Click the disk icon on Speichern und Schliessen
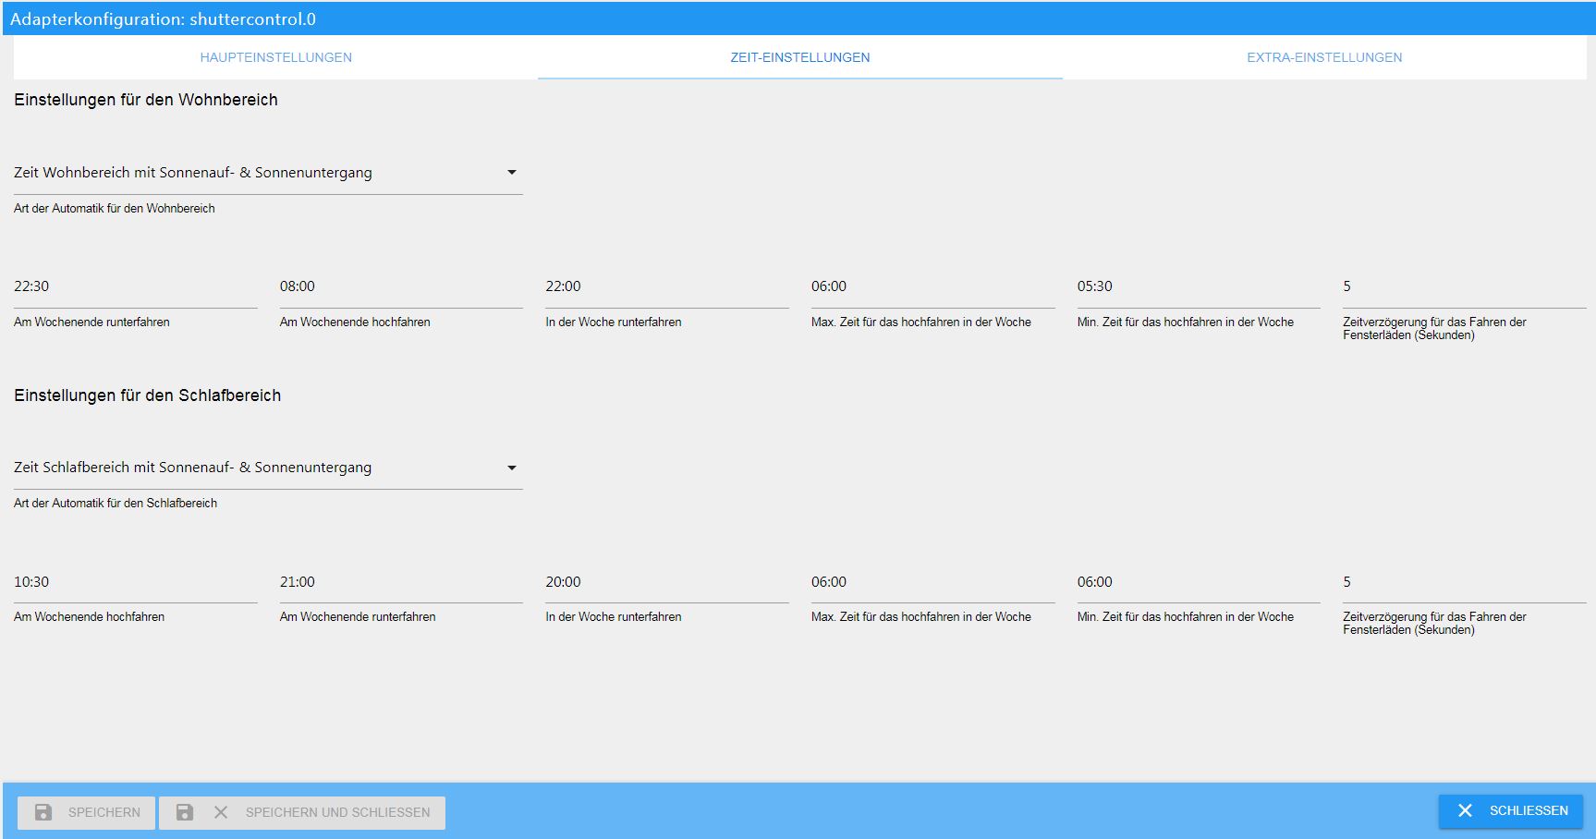The width and height of the screenshot is (1596, 839). [x=185, y=812]
